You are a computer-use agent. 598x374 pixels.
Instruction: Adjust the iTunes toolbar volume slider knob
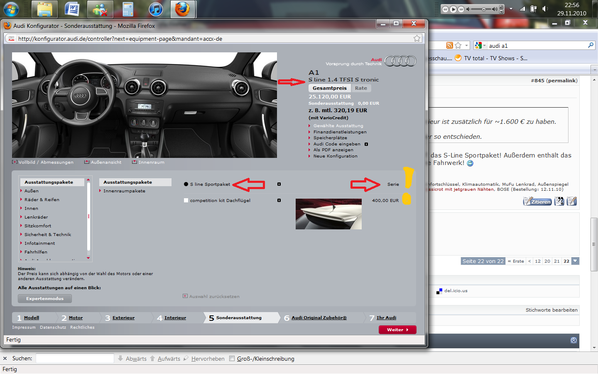[x=484, y=9]
